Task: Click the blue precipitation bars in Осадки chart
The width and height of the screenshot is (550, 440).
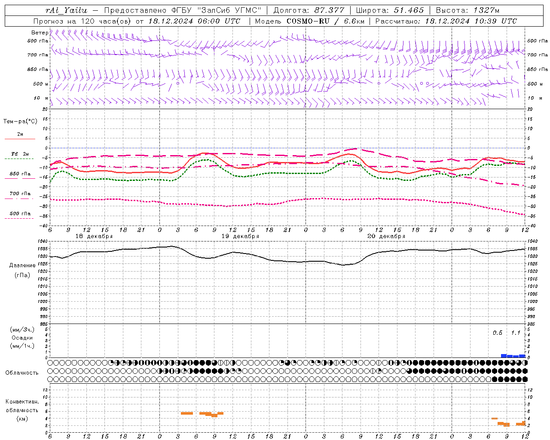Action: click(513, 356)
